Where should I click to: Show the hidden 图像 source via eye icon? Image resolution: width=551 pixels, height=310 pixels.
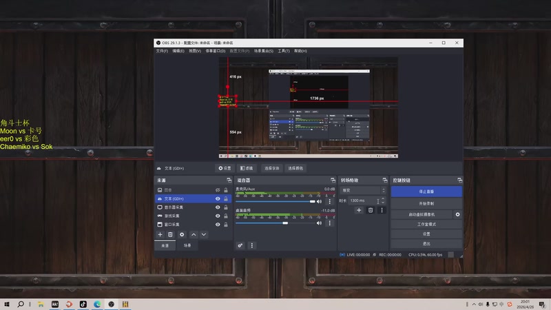click(218, 190)
